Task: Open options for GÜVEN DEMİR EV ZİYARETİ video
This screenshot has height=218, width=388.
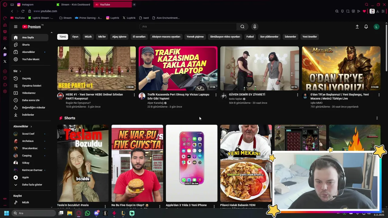Action: click(x=297, y=95)
